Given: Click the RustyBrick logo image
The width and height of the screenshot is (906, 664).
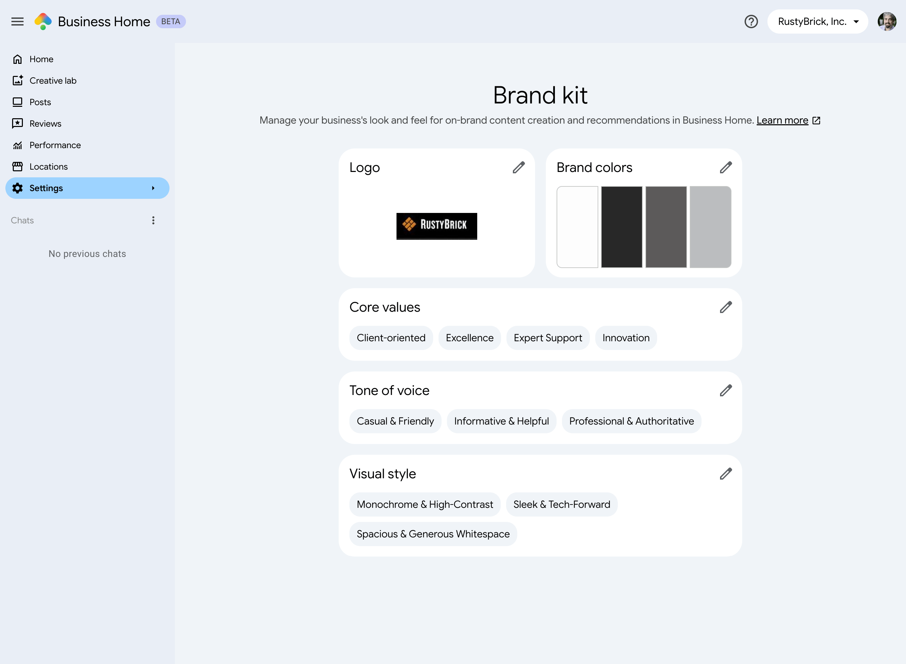Looking at the screenshot, I should [437, 226].
